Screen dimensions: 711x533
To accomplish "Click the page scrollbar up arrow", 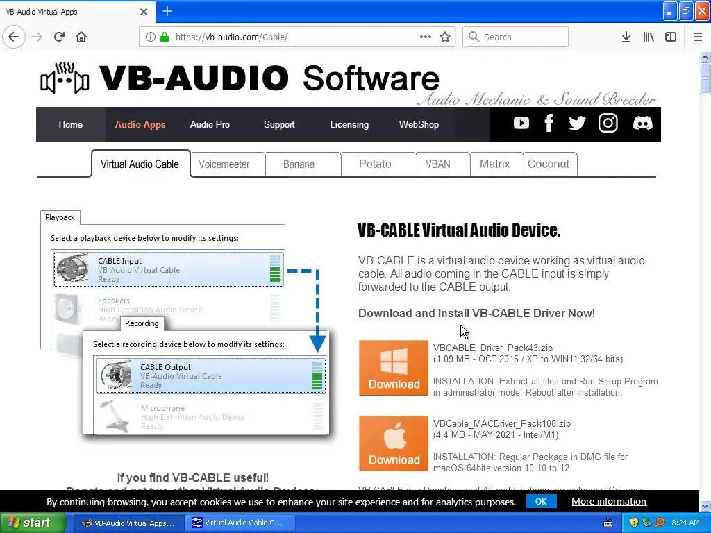I will tap(705, 57).
